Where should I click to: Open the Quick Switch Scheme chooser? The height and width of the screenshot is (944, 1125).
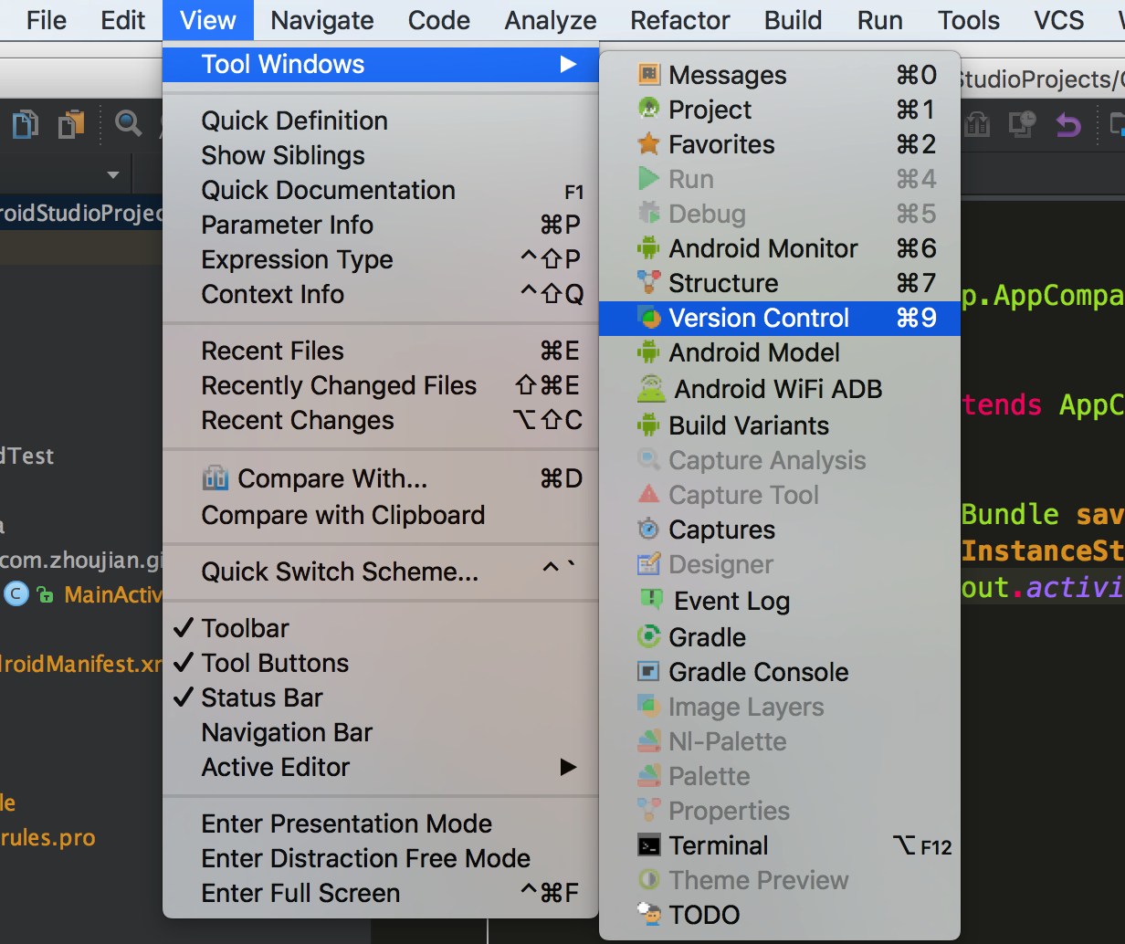(x=340, y=572)
